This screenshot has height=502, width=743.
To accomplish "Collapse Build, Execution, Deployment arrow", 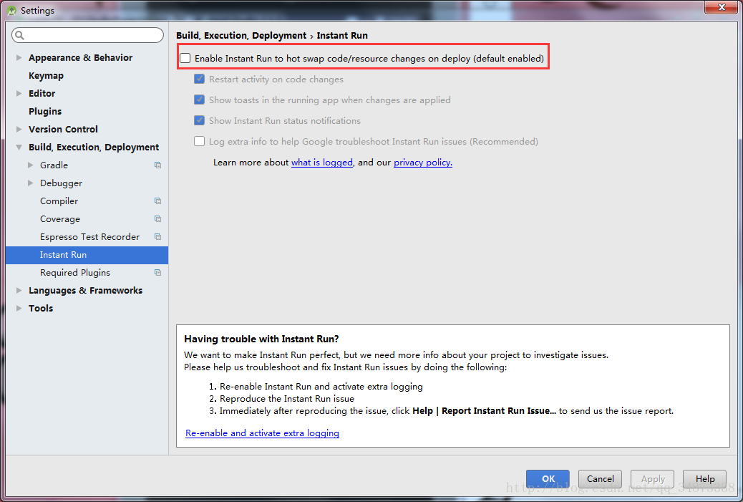I will pos(19,148).
